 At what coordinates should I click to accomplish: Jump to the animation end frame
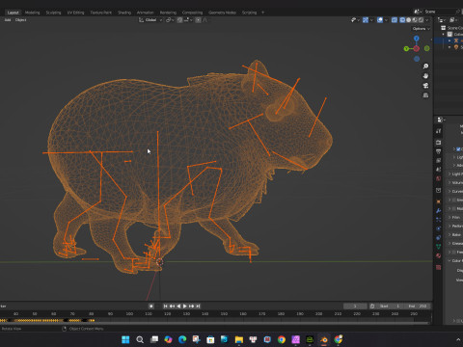(198, 306)
